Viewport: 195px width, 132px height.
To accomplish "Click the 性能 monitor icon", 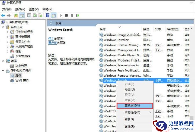I will tap(12, 51).
